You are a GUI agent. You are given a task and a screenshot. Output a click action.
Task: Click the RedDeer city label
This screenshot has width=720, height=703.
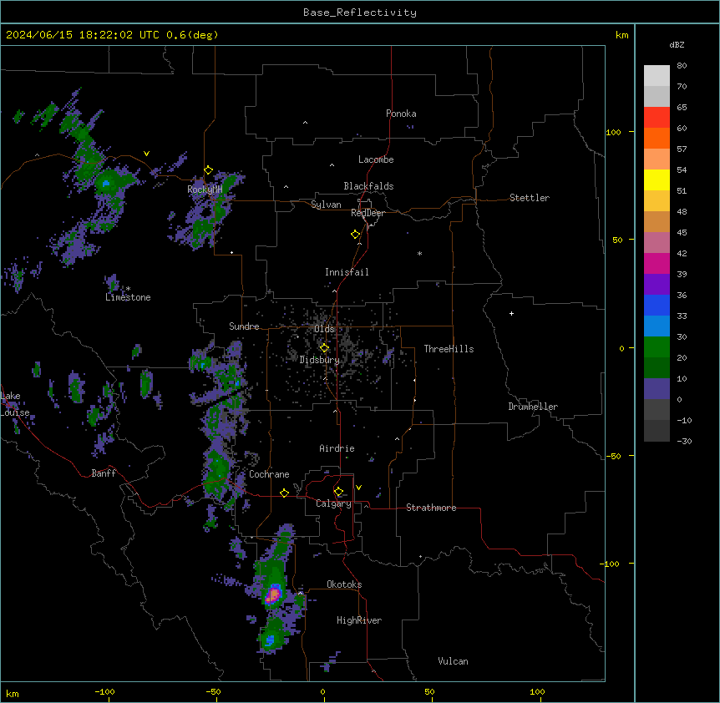368,213
